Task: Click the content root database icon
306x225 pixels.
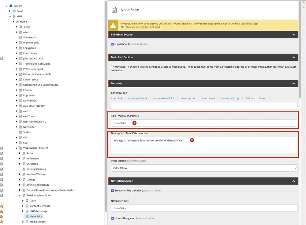Action: 11,6
